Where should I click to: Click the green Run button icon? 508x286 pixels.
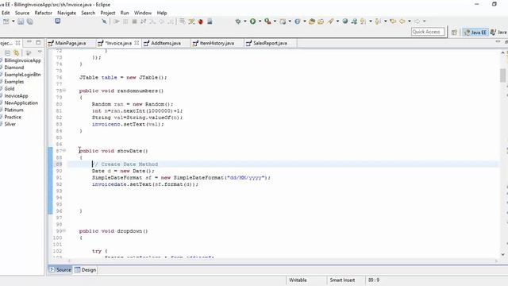coord(252,21)
